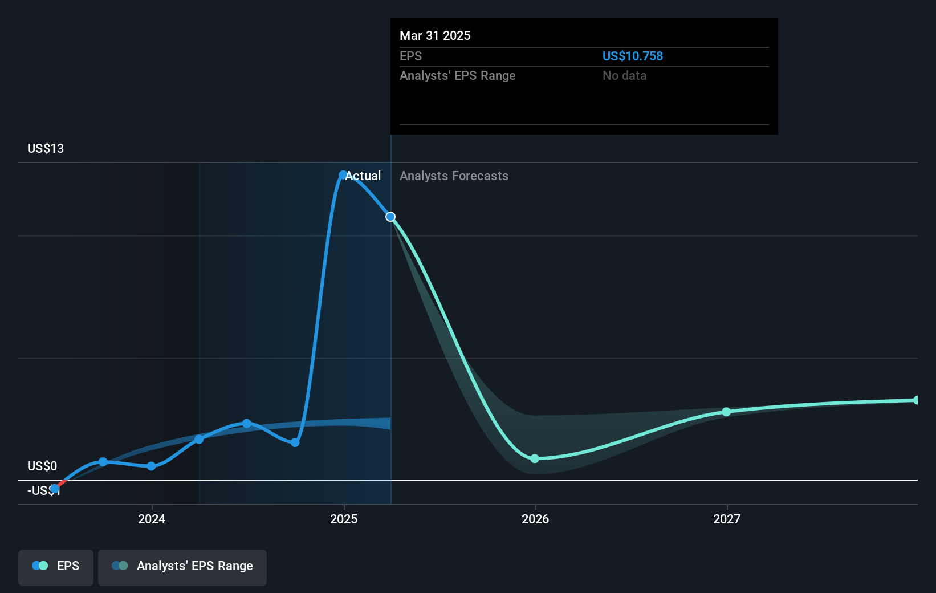Click the Analysts Forecasts label
Image resolution: width=936 pixels, height=593 pixels.
454,176
